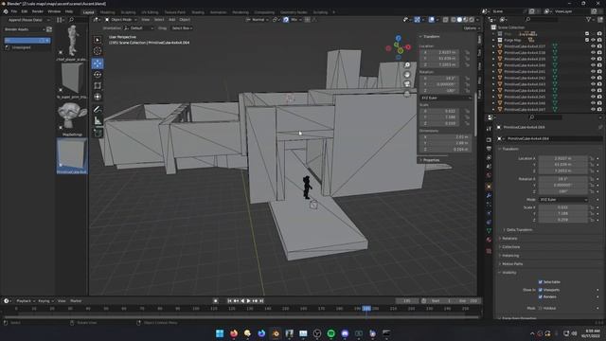
Task: Switch to the Shading workspace tab
Action: [198, 12]
